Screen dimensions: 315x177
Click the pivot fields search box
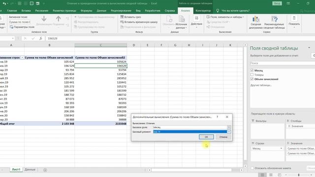pyautogui.click(x=282, y=63)
